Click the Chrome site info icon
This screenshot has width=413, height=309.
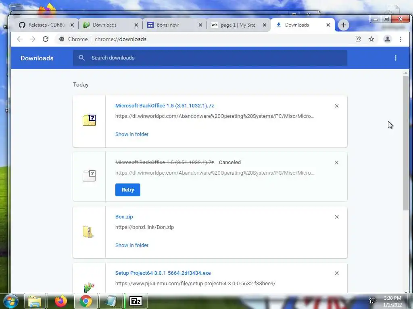click(62, 39)
